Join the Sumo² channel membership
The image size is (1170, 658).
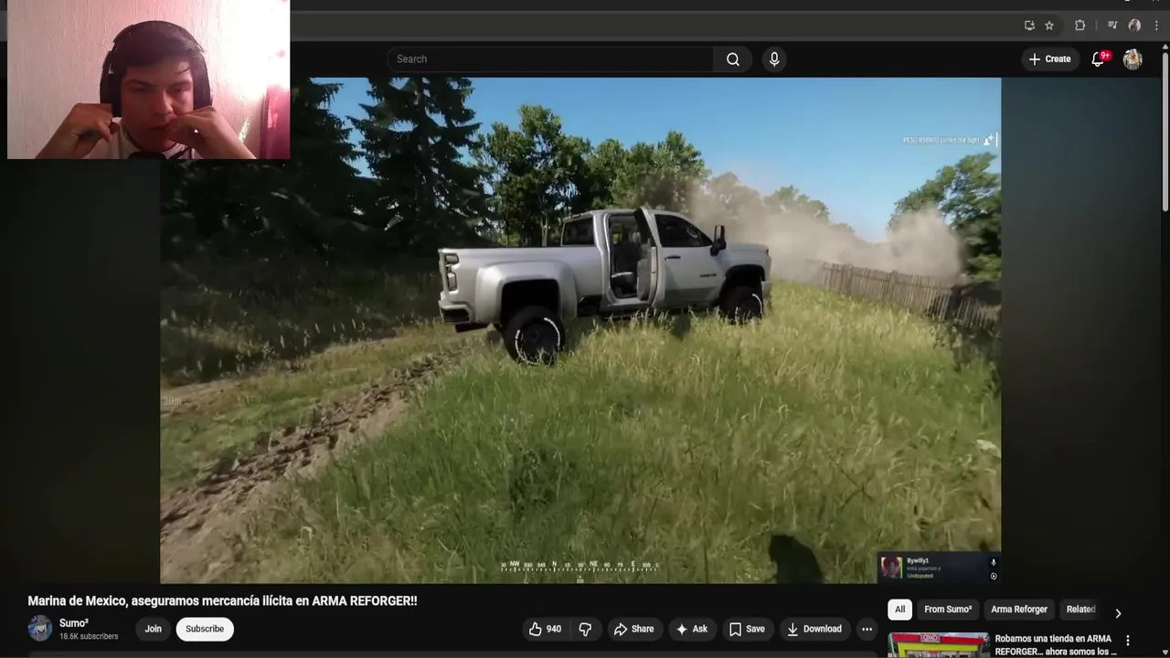[x=153, y=629]
